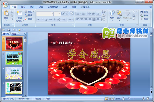Align text right

(85, 19)
